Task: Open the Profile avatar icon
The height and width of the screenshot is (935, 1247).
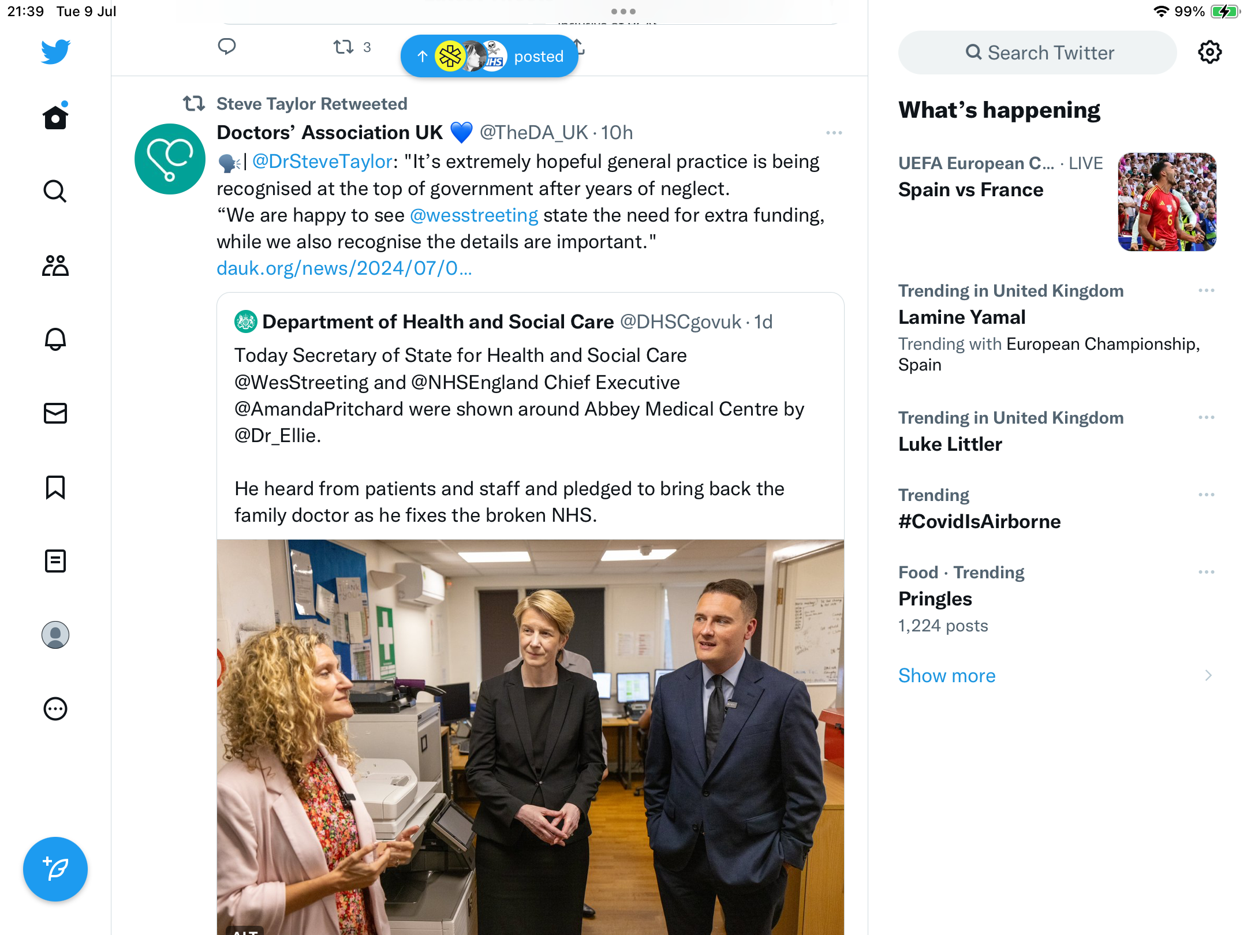Action: coord(55,635)
